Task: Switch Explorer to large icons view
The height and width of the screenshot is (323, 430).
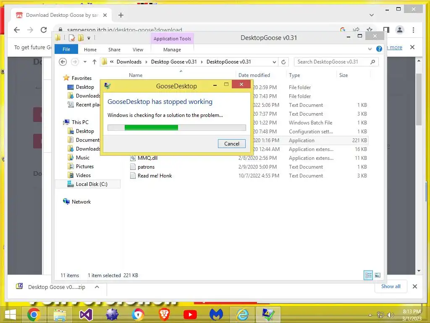Action: (378, 275)
